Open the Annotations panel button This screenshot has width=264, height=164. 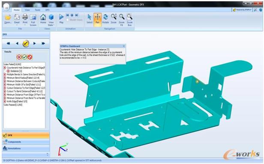click(26, 149)
